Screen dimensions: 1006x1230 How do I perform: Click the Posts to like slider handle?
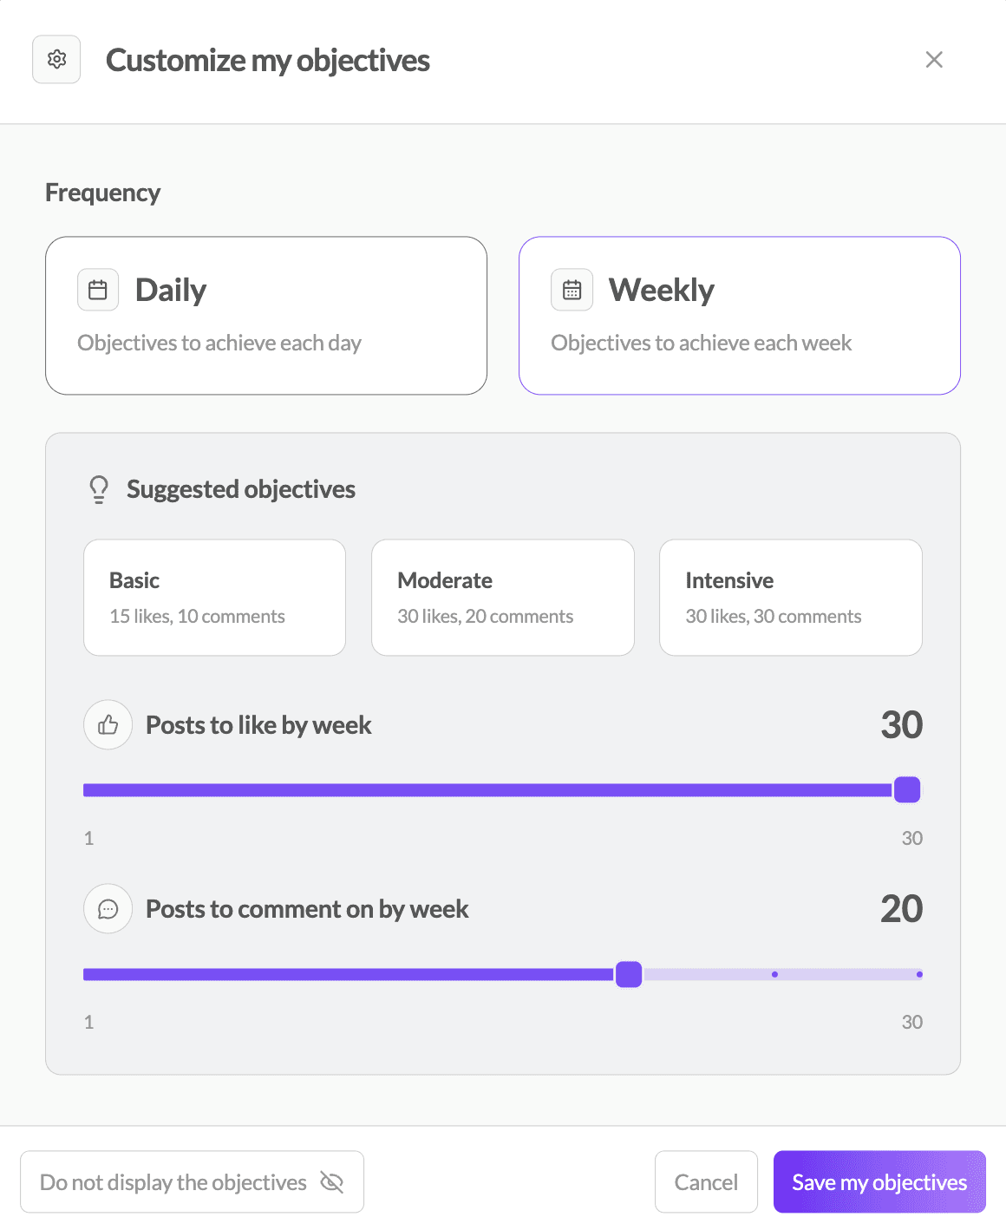pos(907,790)
